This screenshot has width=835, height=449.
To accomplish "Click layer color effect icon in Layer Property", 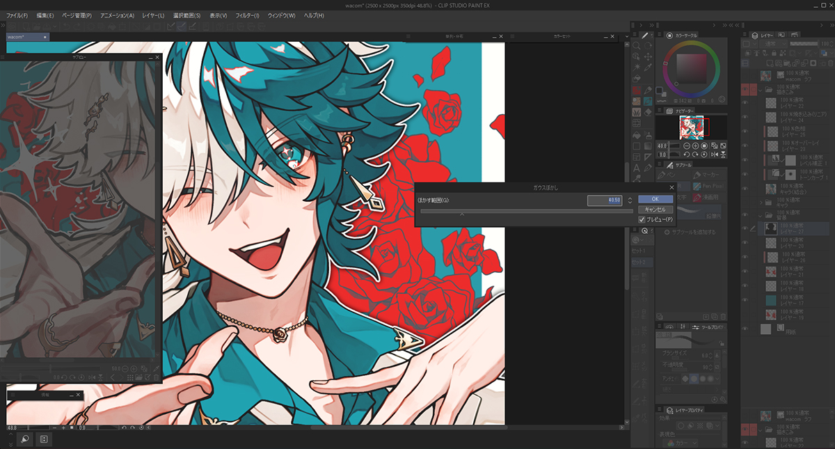I will click(709, 425).
